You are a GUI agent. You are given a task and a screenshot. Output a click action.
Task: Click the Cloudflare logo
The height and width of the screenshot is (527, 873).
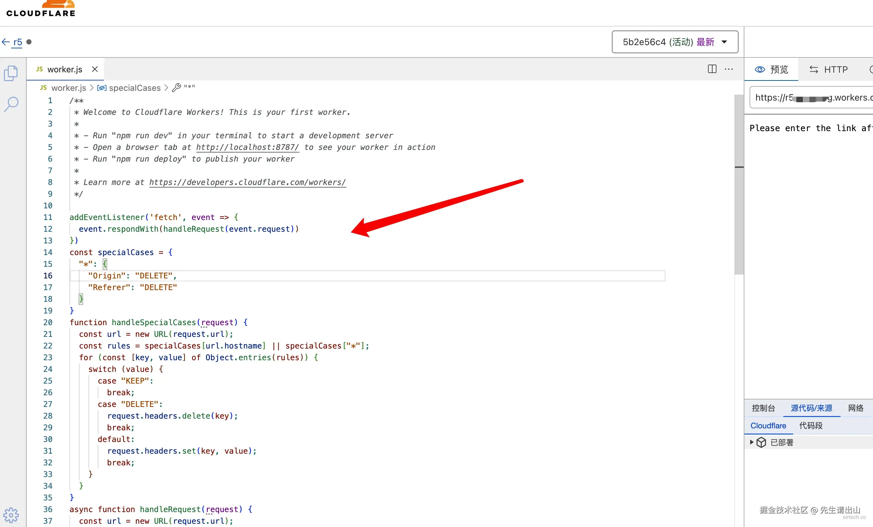pos(41,9)
